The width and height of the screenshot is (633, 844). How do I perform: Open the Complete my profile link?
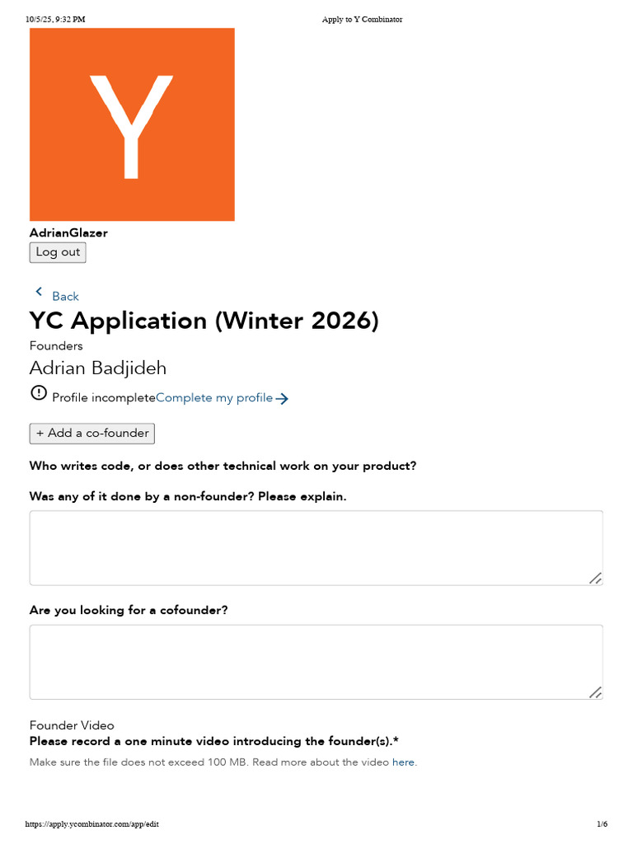tap(214, 398)
